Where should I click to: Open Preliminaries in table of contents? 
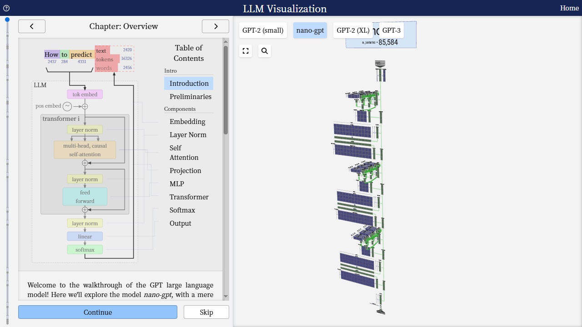pyautogui.click(x=191, y=97)
